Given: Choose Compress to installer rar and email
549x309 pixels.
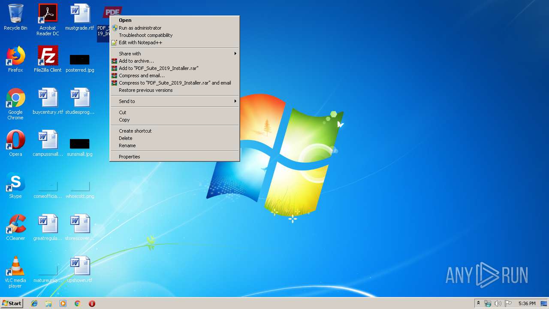Looking at the screenshot, I should tap(175, 83).
